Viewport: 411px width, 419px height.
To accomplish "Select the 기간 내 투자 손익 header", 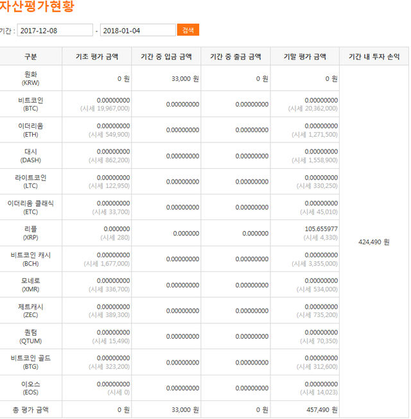I will click(374, 56).
